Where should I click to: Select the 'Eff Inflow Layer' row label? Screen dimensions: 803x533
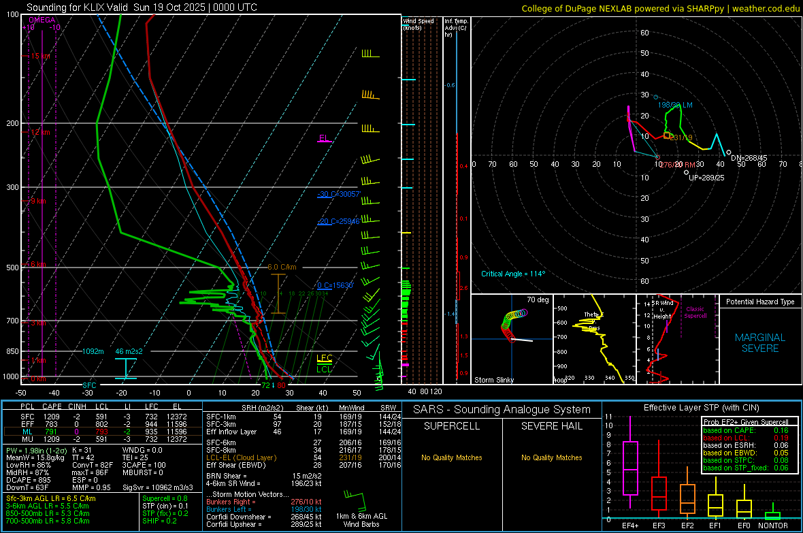click(231, 432)
